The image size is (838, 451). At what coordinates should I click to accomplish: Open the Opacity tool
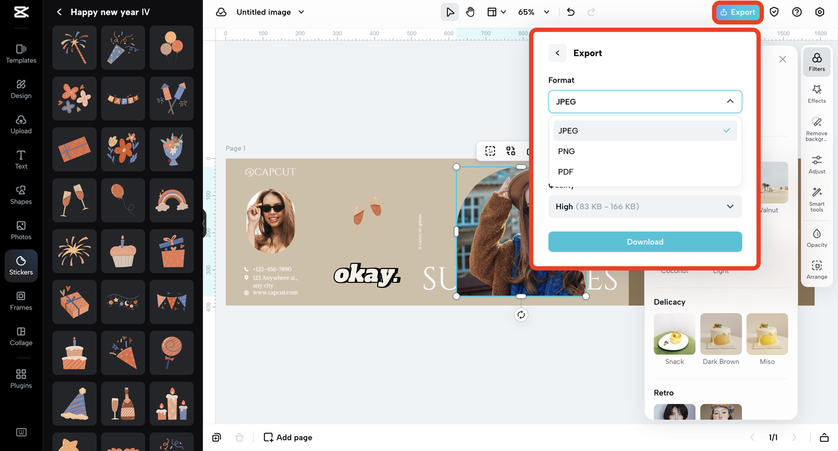(x=816, y=238)
